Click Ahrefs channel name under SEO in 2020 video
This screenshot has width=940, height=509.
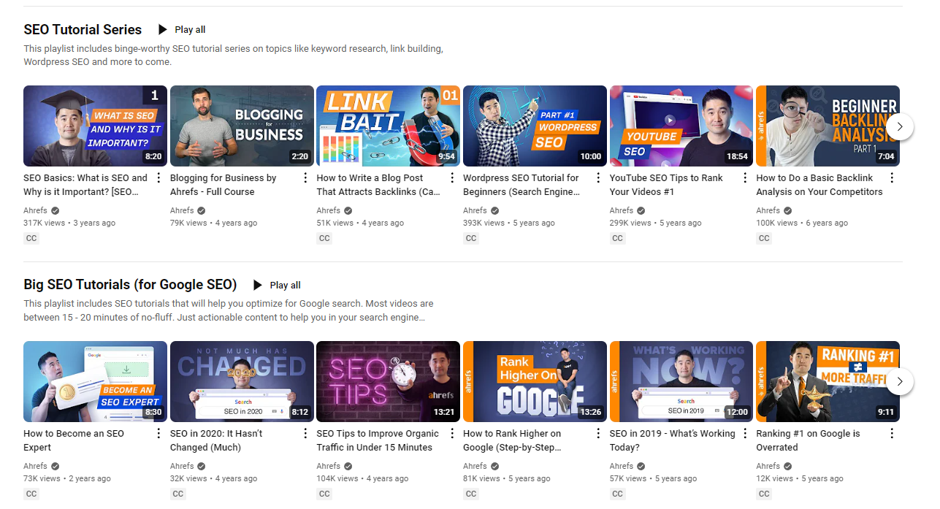point(182,466)
